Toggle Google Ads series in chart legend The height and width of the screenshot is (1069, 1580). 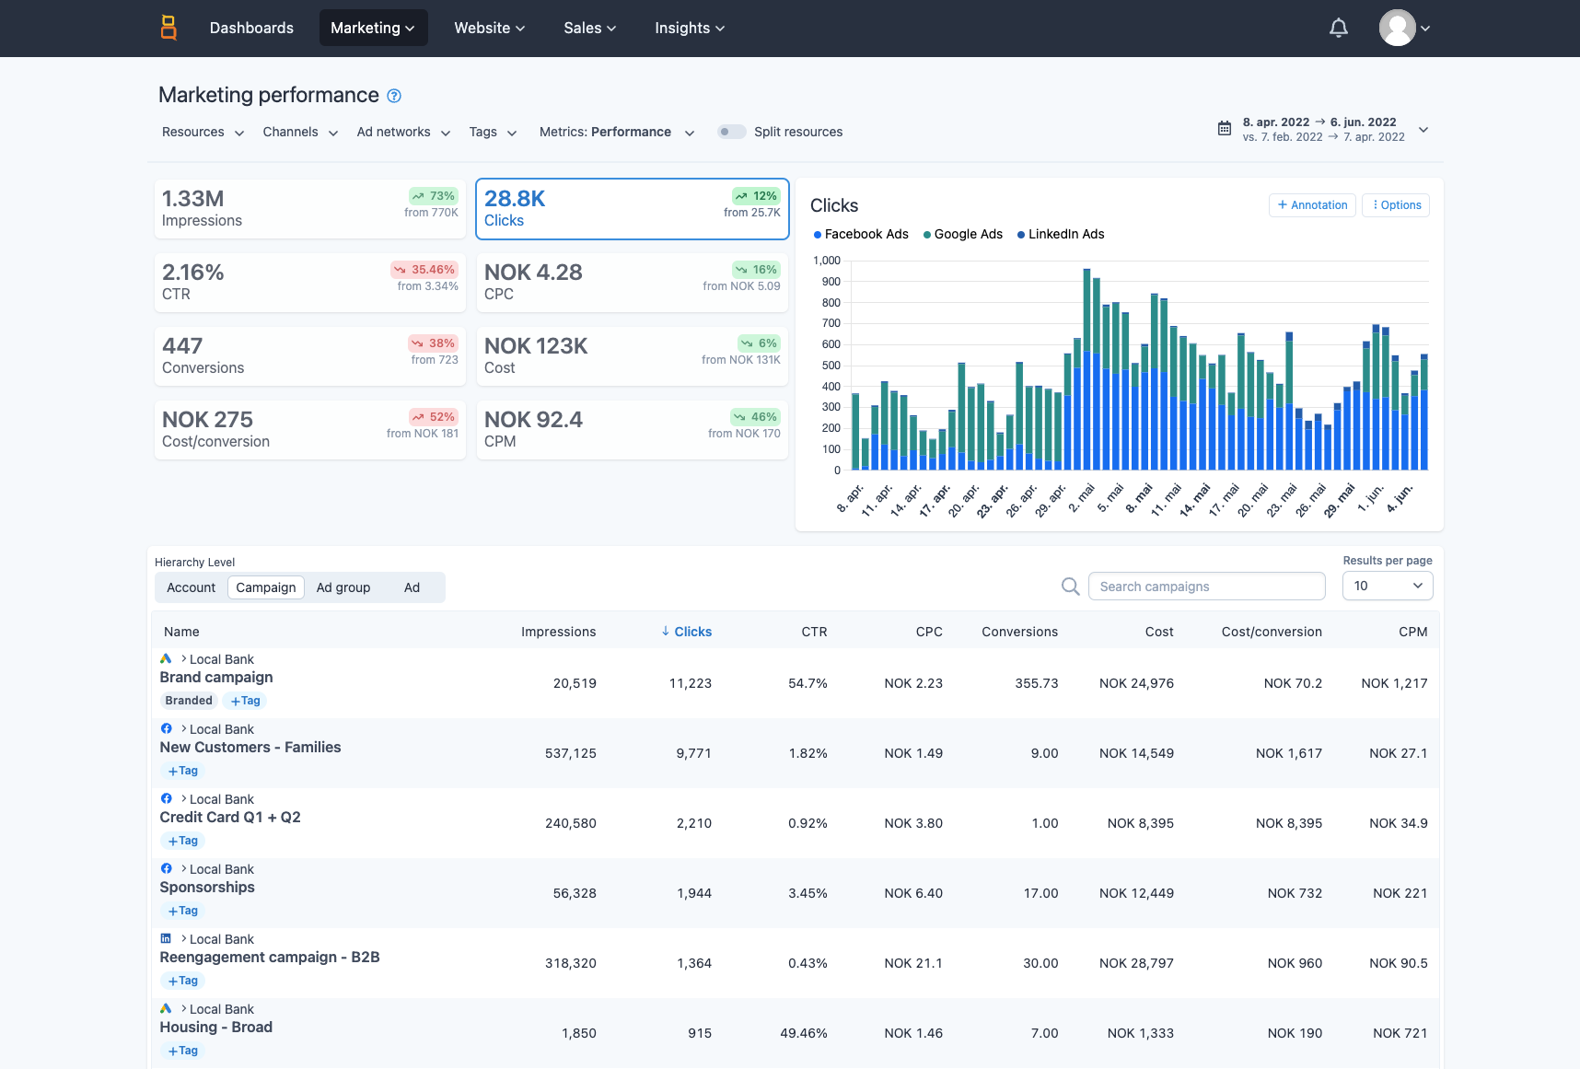[x=963, y=235]
